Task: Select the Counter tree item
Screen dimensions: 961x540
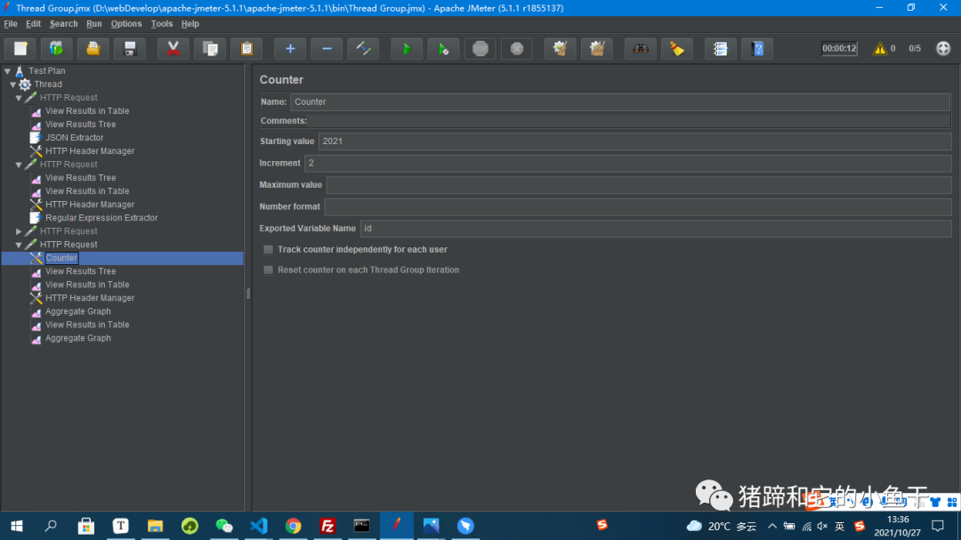Action: click(x=61, y=258)
